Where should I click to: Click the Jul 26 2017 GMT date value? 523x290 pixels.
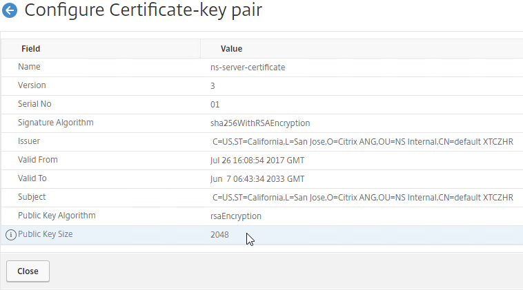click(257, 160)
